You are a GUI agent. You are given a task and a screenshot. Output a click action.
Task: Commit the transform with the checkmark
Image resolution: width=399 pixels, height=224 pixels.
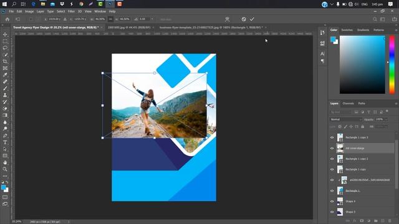click(x=252, y=19)
